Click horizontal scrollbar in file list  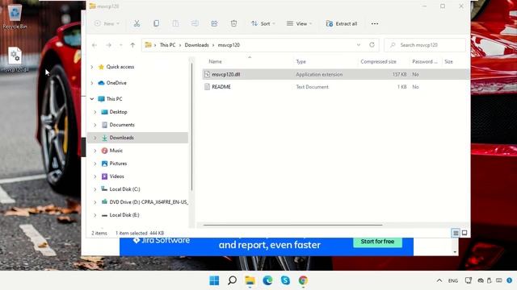(x=292, y=225)
